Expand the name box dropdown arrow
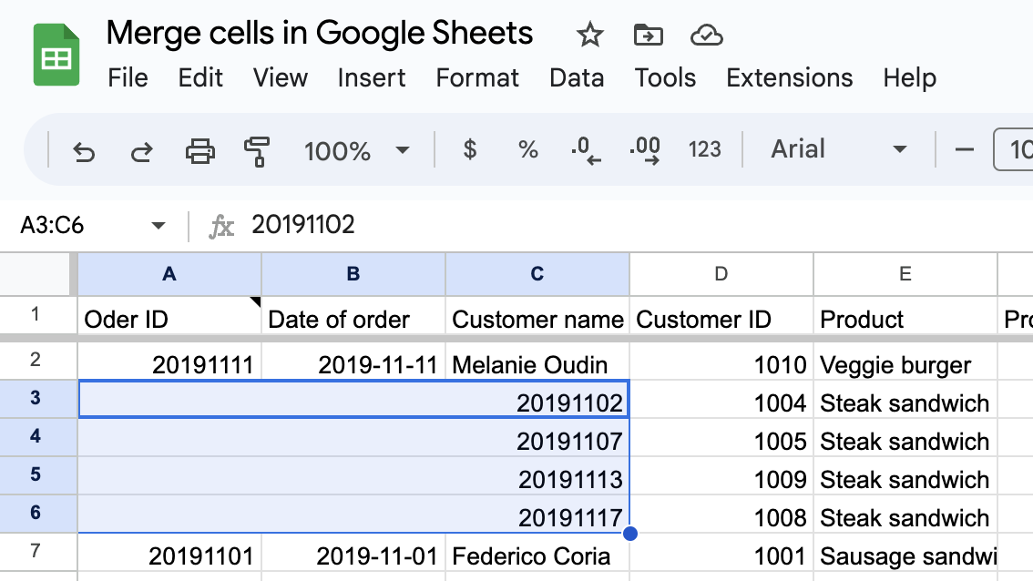Image resolution: width=1033 pixels, height=581 pixels. (159, 226)
